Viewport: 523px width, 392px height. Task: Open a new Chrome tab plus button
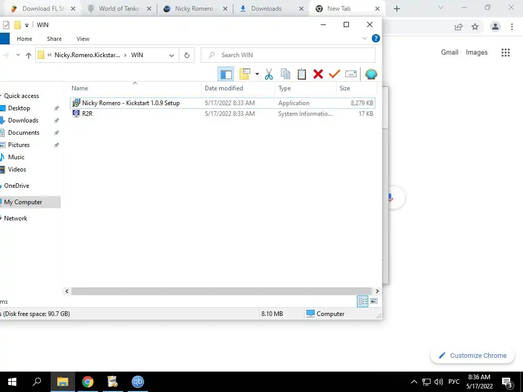(x=396, y=9)
